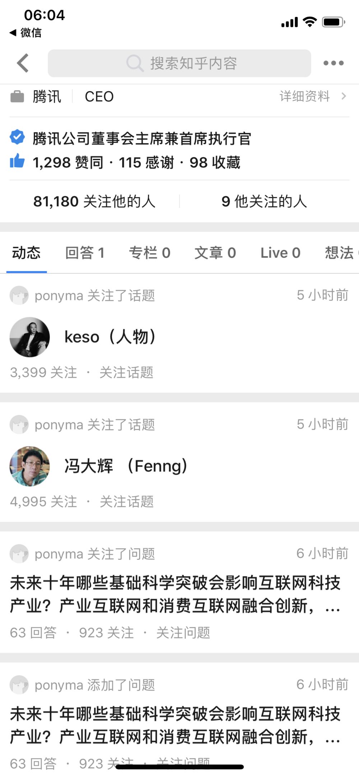Open keso topic avatar thumbnail
The width and height of the screenshot is (359, 777).
pos(30,337)
